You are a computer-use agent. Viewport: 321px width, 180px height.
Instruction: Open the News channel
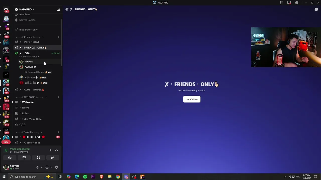(37, 108)
